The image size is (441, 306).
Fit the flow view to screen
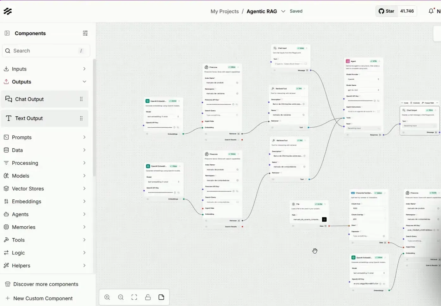coord(134,297)
